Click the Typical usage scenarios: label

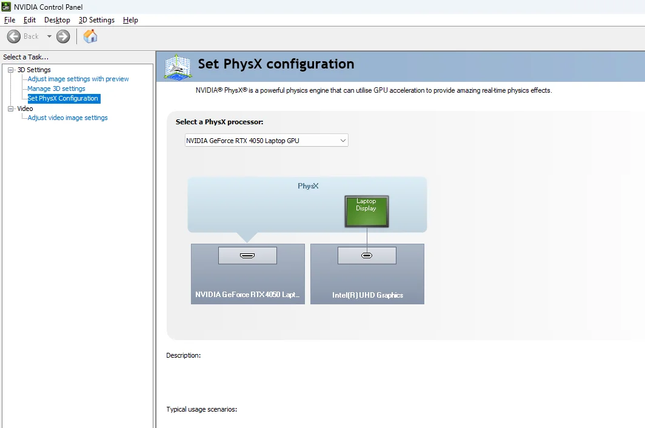point(201,409)
